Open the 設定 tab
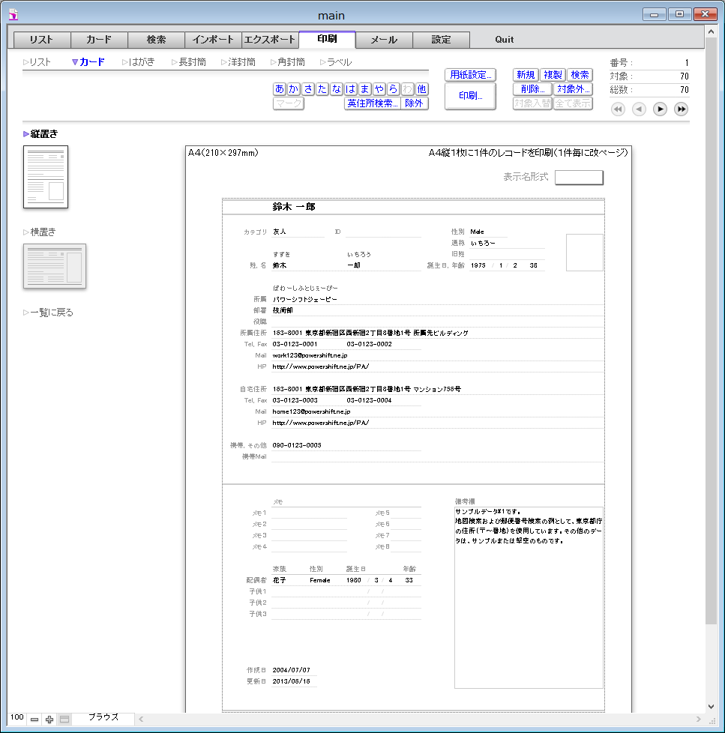 coord(441,40)
